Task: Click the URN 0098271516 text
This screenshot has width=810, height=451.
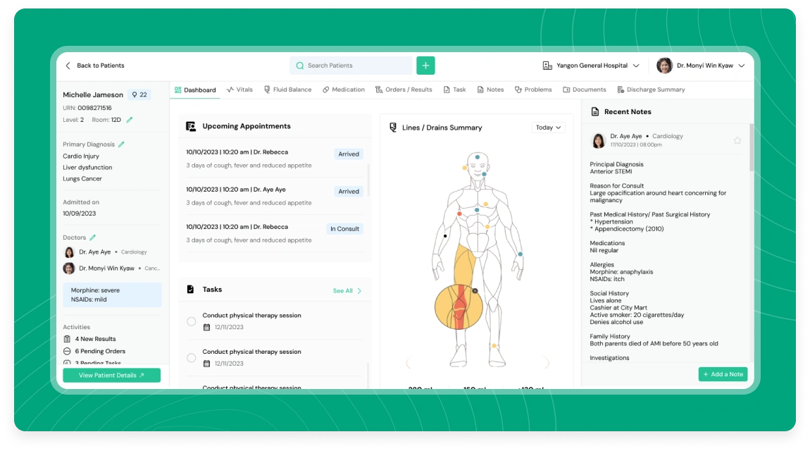Action: tap(87, 108)
